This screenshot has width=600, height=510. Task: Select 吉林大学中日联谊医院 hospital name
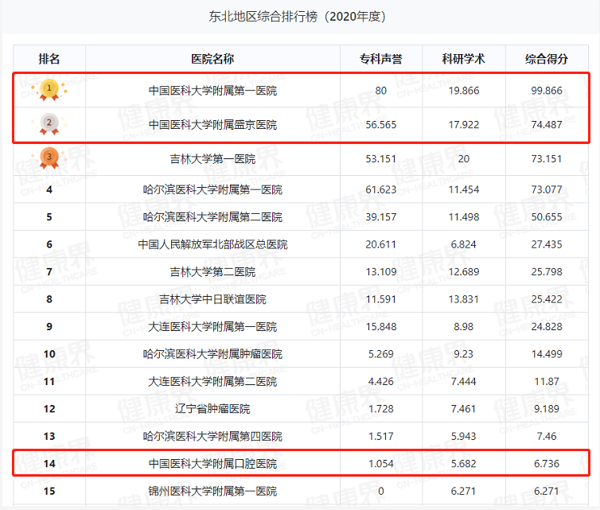click(x=212, y=299)
